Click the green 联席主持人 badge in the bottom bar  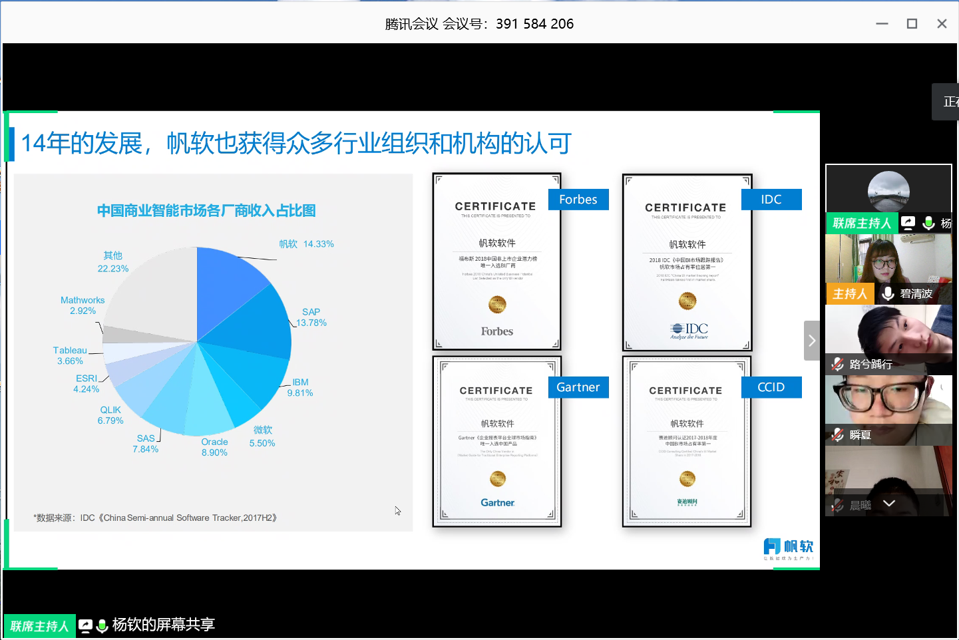click(39, 626)
